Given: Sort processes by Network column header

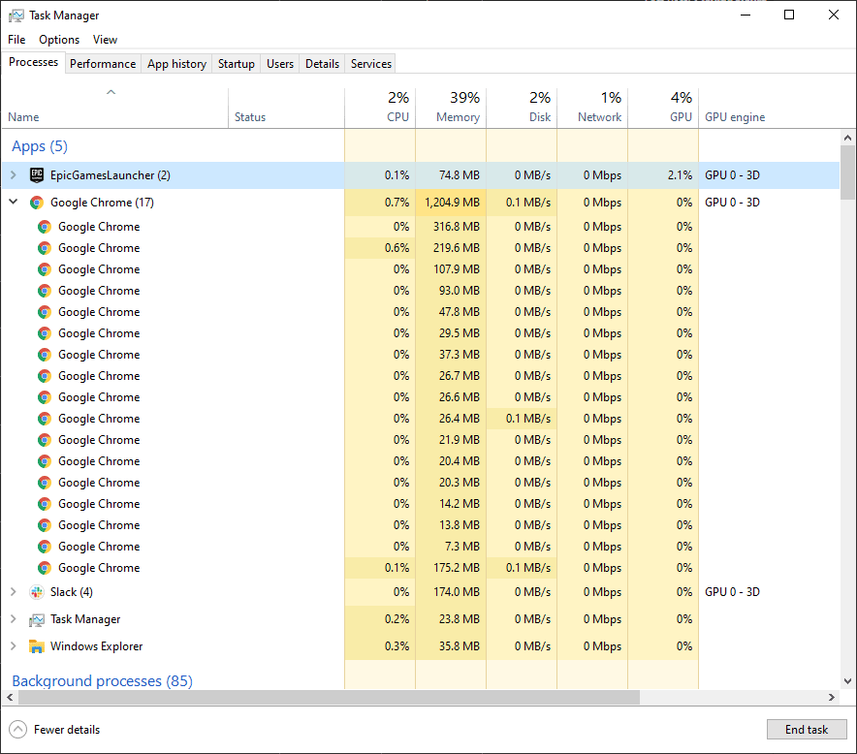Looking at the screenshot, I should (592, 109).
